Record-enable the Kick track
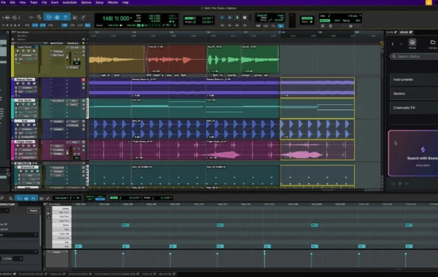The image size is (438, 277). coord(18,125)
